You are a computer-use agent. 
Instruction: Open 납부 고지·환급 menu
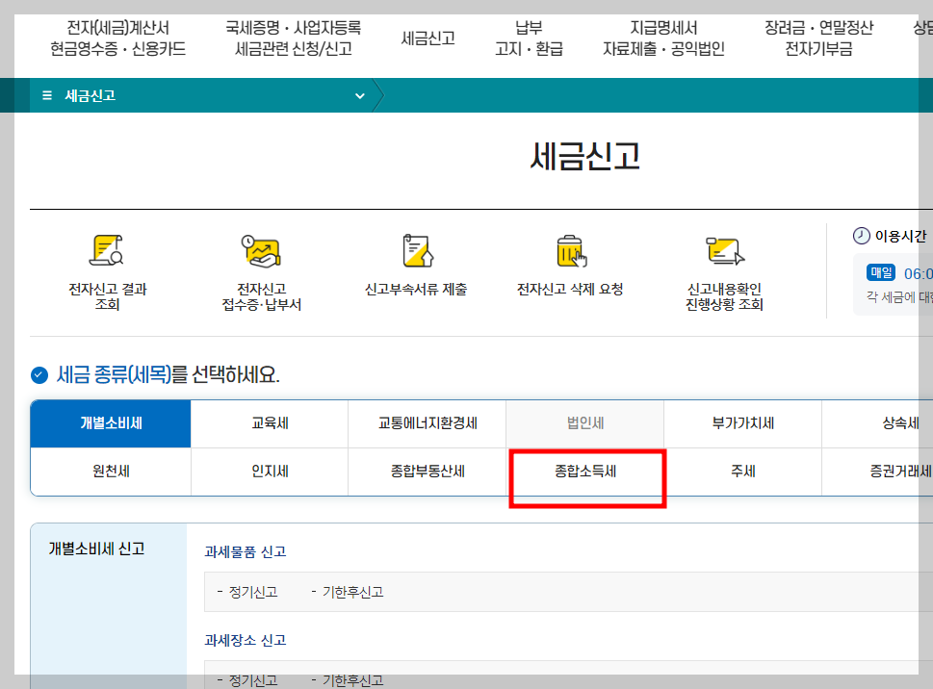point(529,38)
